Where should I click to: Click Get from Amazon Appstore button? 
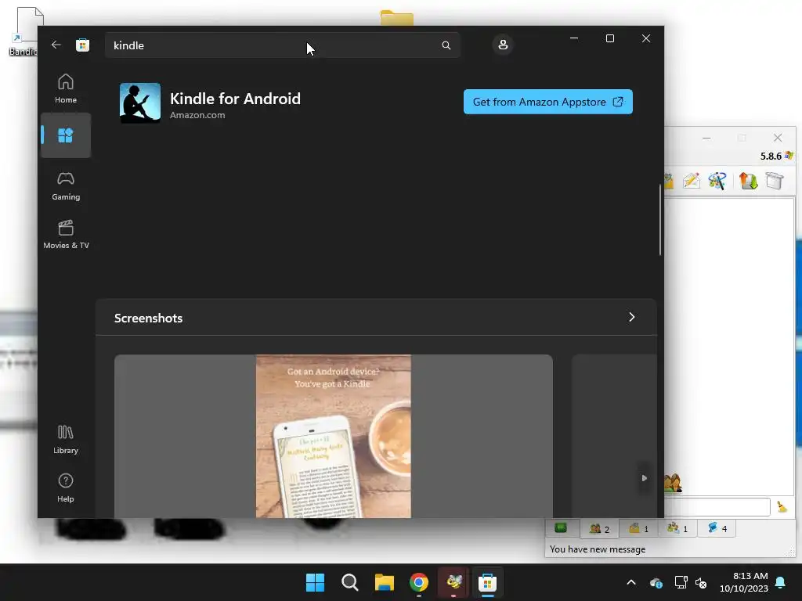[x=547, y=102]
